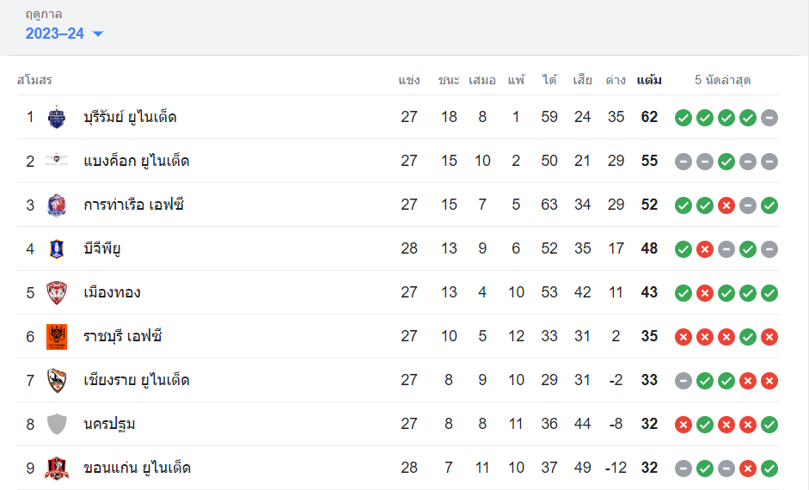Image resolution: width=809 pixels, height=490 pixels.
Task: Click the Port FC club logo
Action: (56, 205)
